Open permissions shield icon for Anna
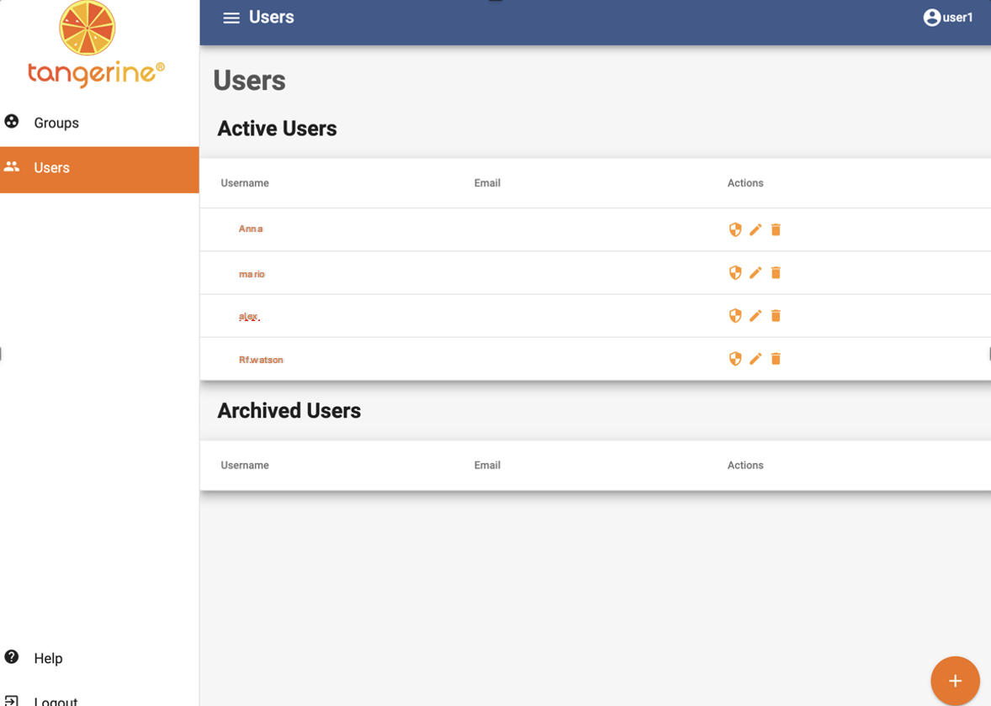The width and height of the screenshot is (991, 706). [x=735, y=229]
